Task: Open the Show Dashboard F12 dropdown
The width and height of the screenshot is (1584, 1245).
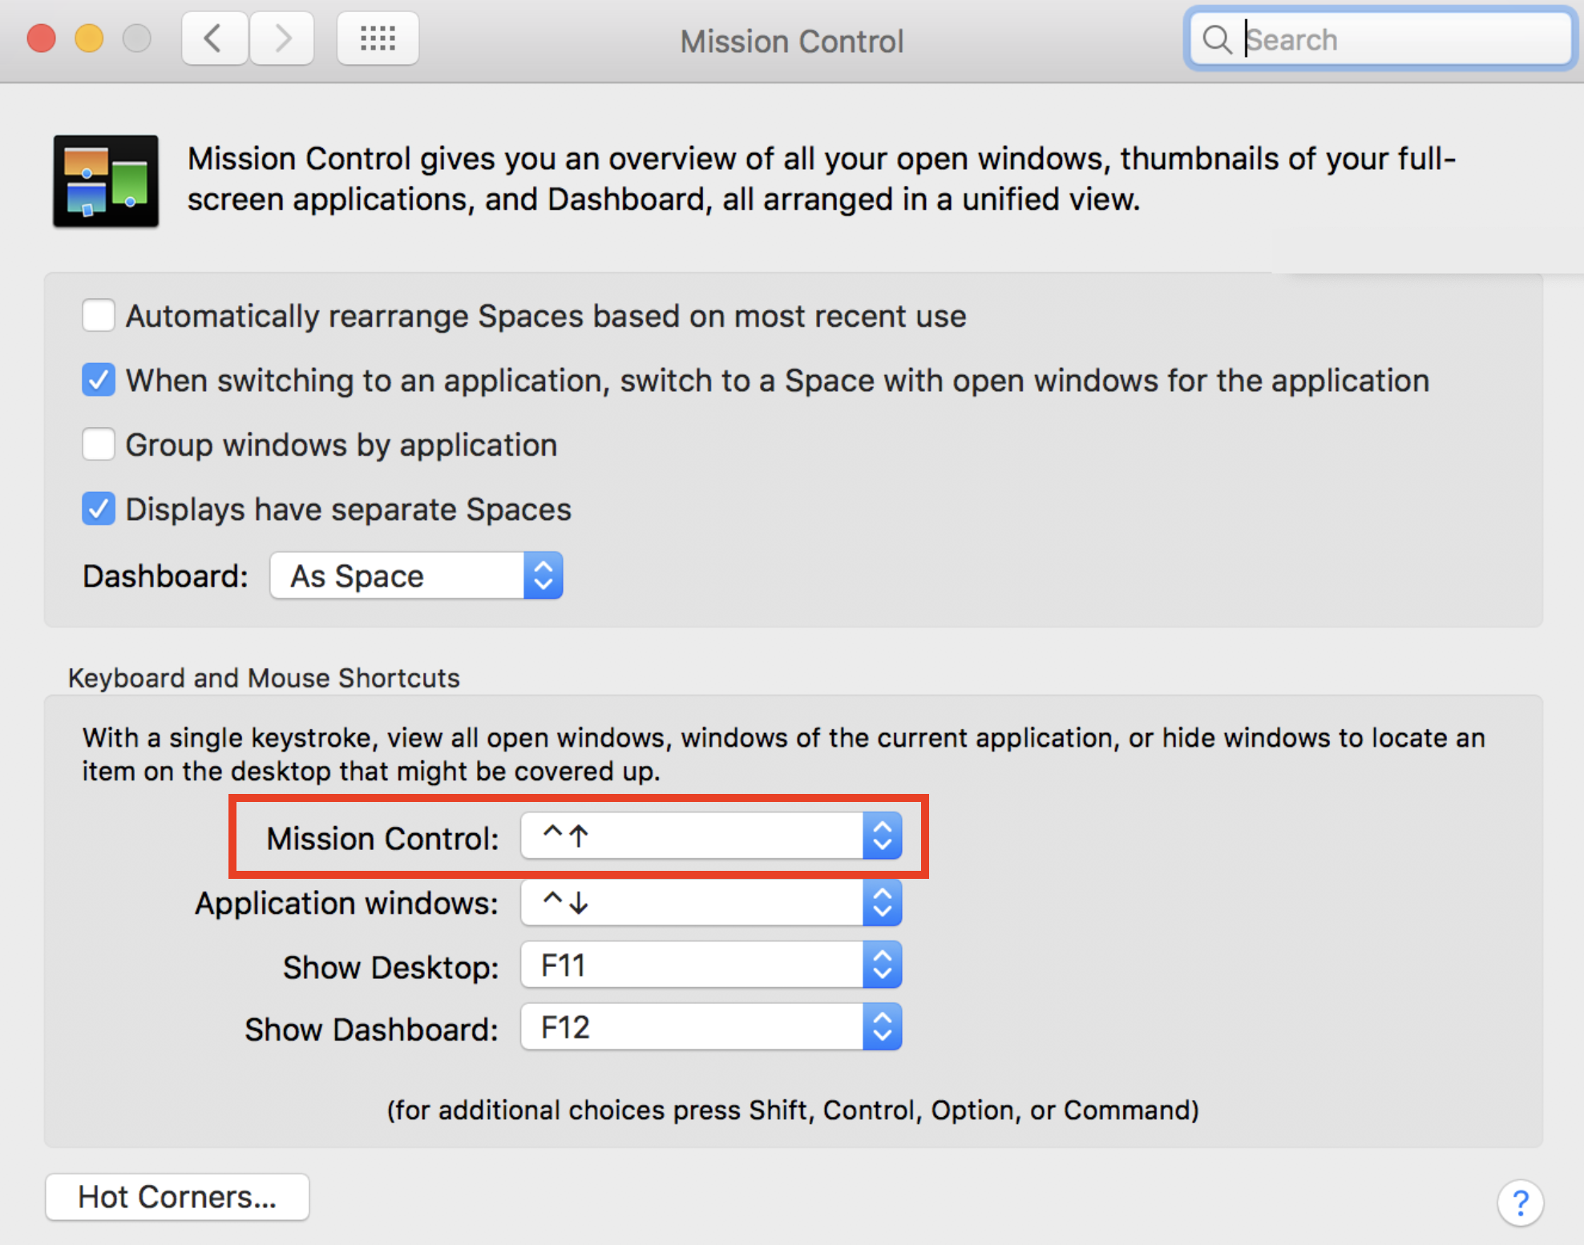Action: (711, 1027)
